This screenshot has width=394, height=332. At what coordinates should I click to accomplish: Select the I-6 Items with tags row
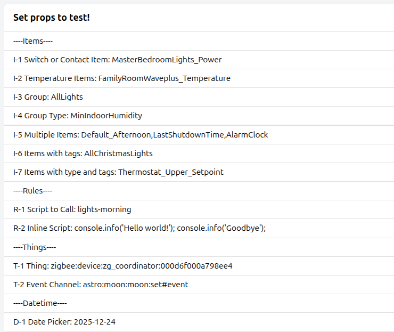click(x=83, y=153)
